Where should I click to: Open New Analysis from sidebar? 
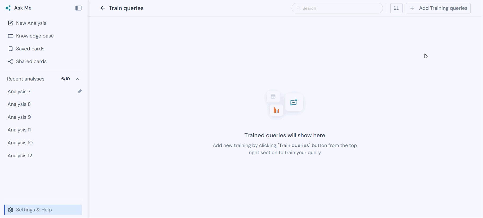point(31,23)
